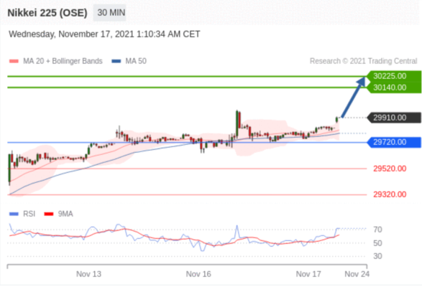Click the 30 MIN timeframe badge
This screenshot has height=289, width=422.
pyautogui.click(x=109, y=13)
